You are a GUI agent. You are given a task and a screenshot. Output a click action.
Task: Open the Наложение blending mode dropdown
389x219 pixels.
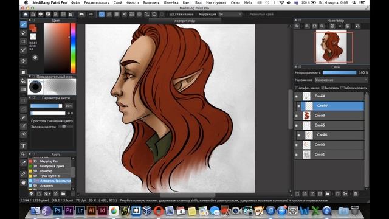(341, 80)
